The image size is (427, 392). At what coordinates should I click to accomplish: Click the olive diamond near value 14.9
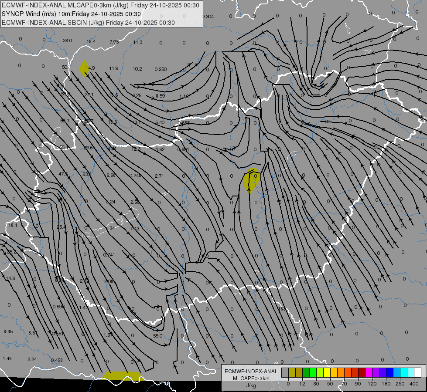(85, 68)
